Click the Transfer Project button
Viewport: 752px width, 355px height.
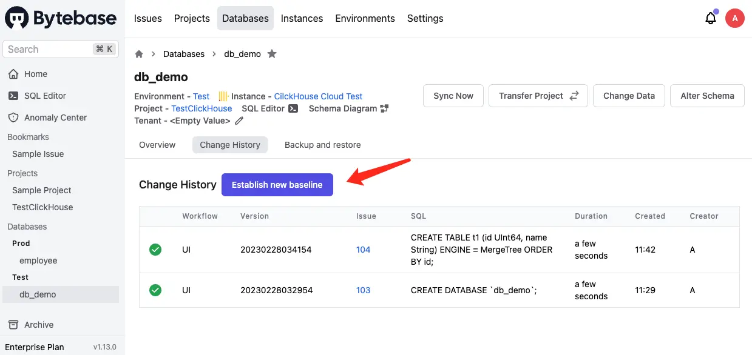tap(538, 96)
